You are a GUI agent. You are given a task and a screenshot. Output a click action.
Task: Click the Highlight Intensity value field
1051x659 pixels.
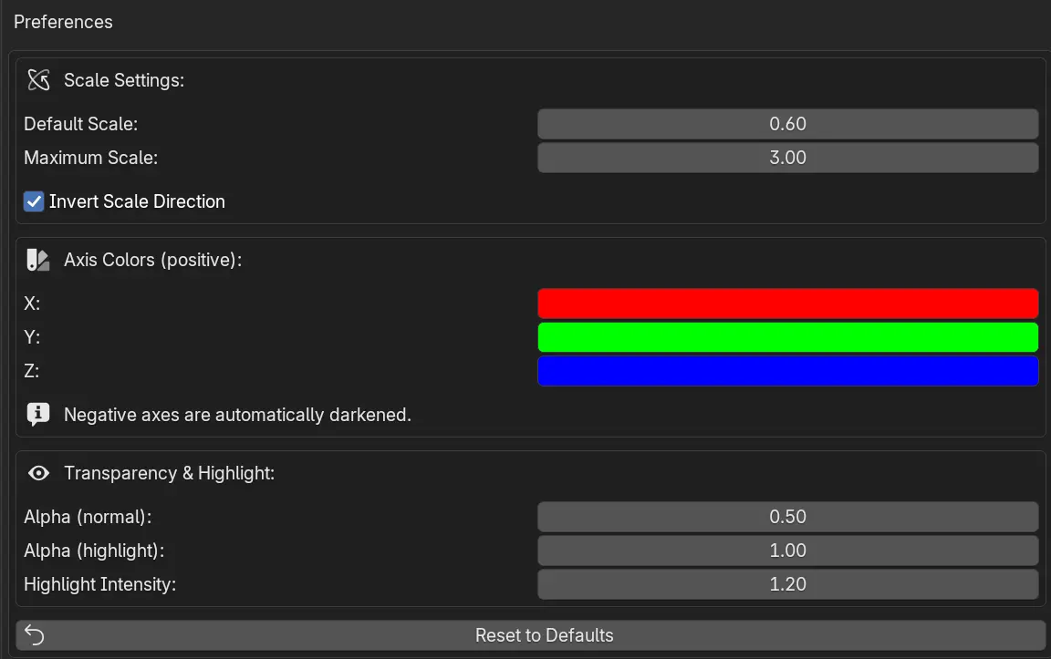click(787, 584)
